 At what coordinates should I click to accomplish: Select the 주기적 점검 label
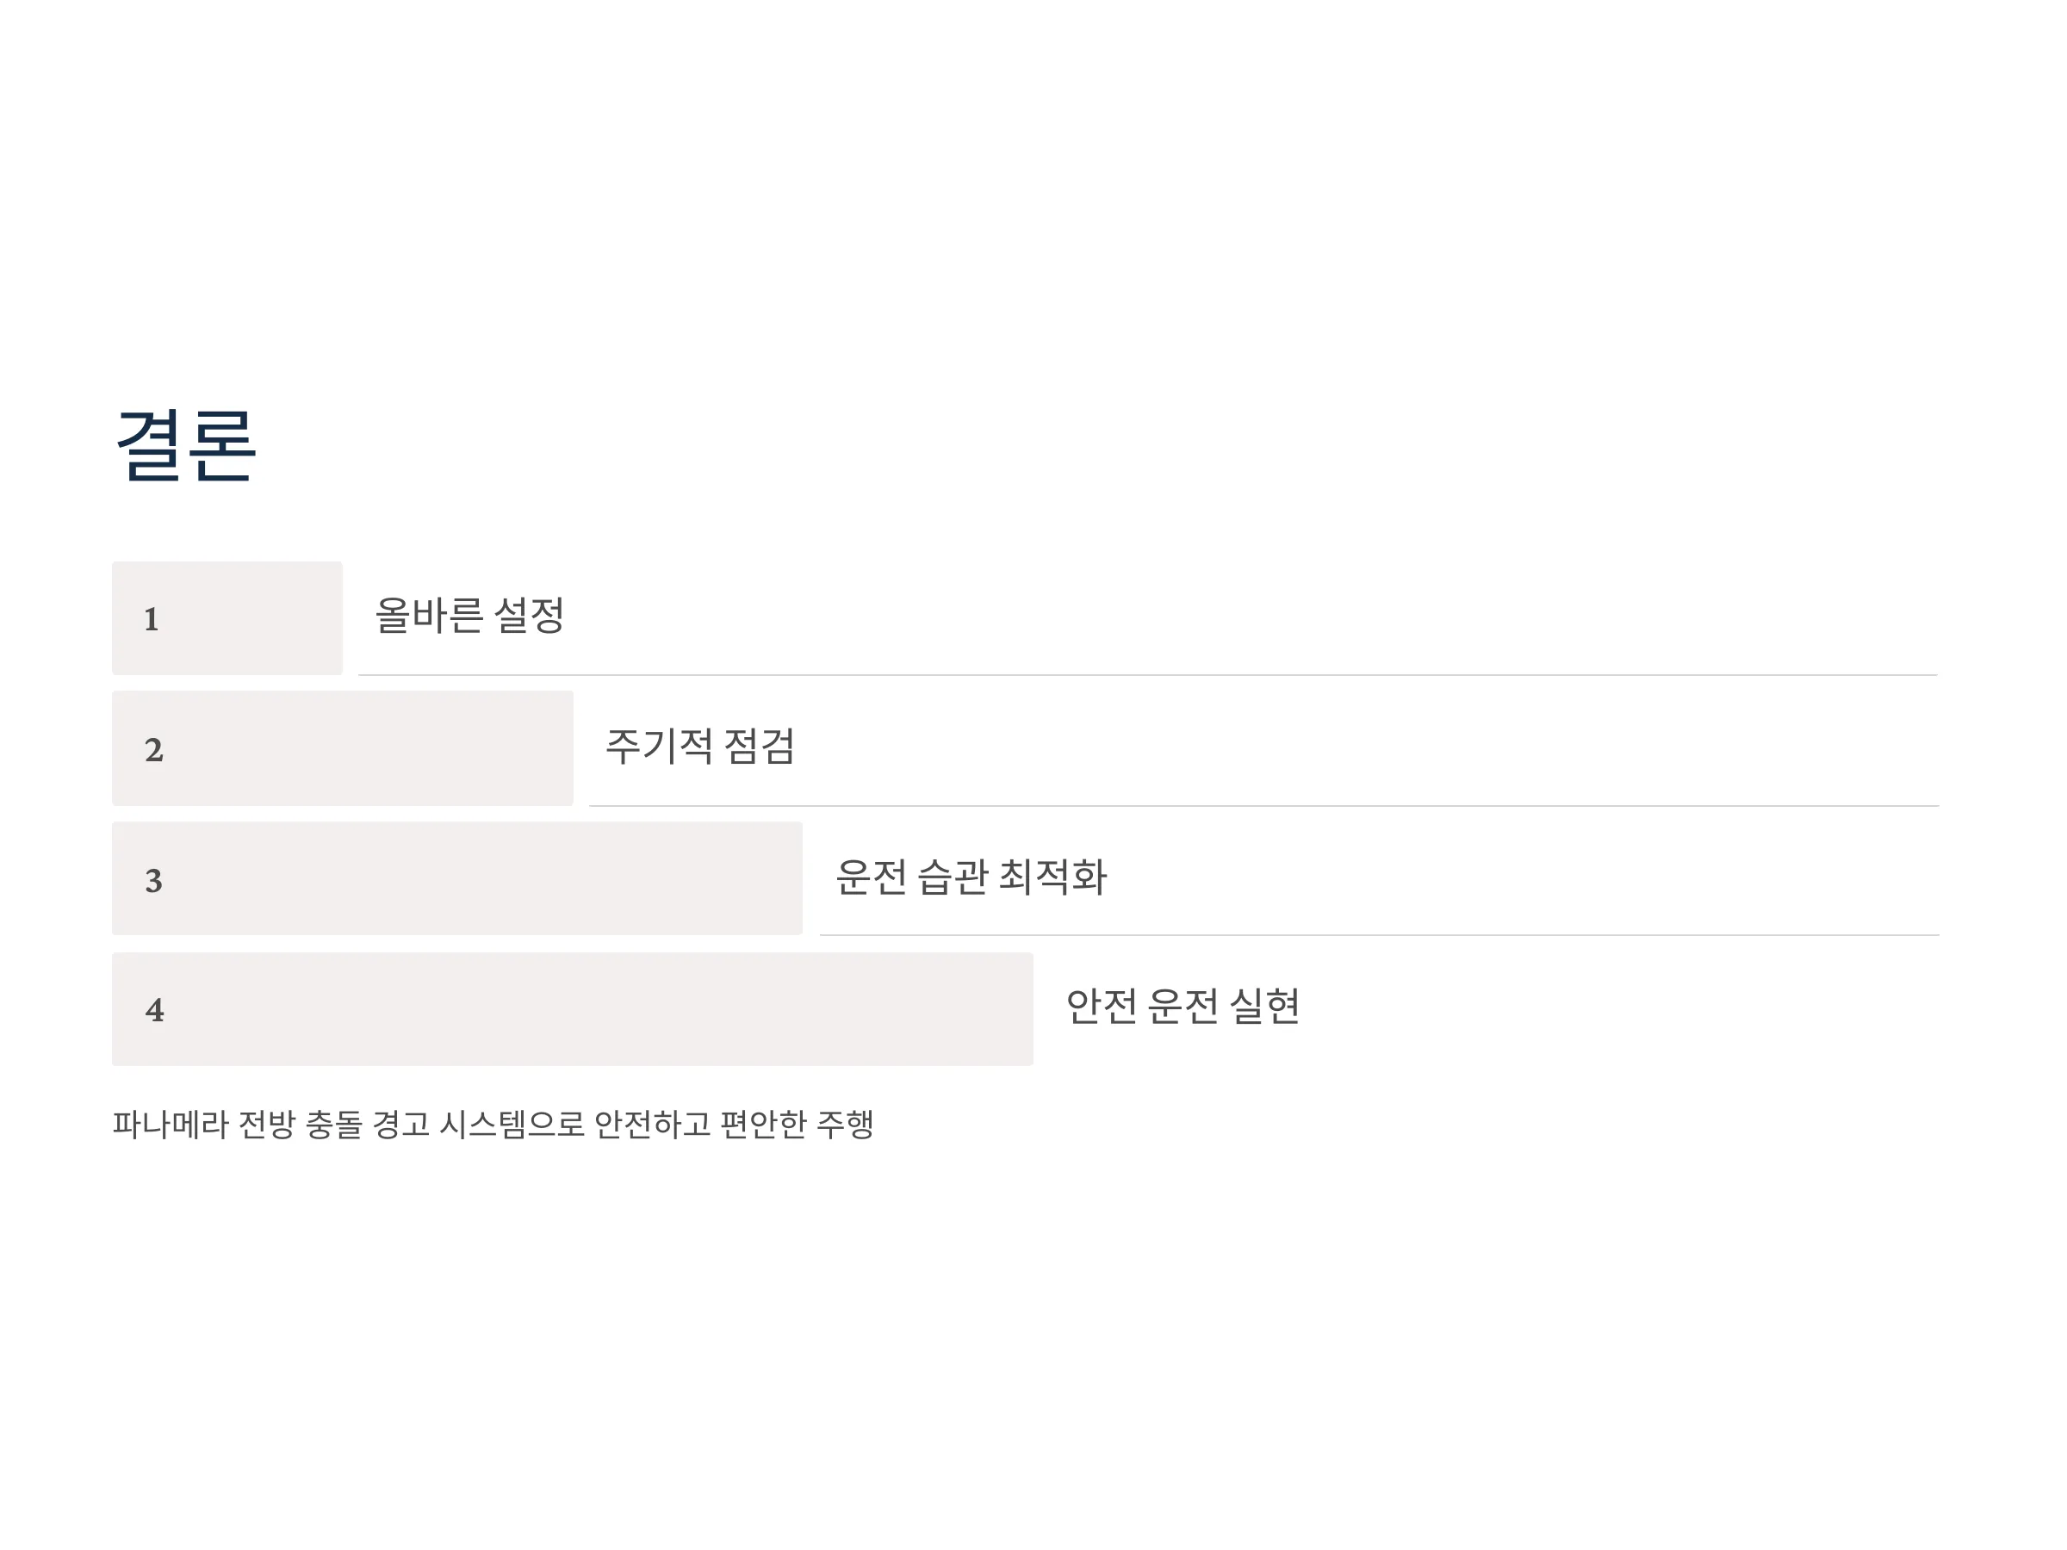(x=700, y=747)
